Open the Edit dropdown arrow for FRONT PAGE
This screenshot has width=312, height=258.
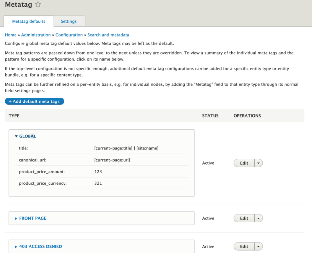258,218
